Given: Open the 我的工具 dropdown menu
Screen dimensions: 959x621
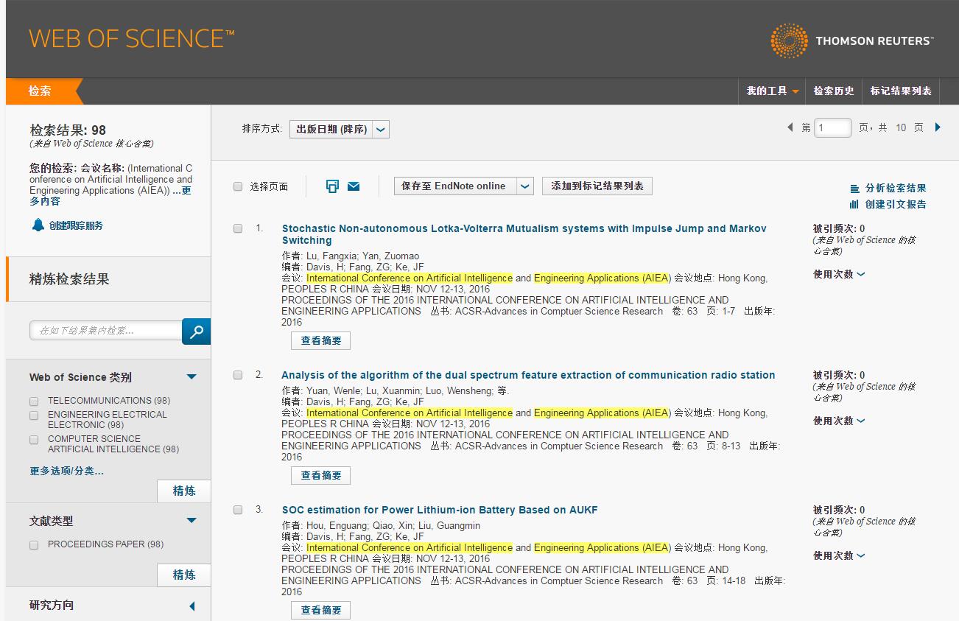Looking at the screenshot, I should click(772, 91).
